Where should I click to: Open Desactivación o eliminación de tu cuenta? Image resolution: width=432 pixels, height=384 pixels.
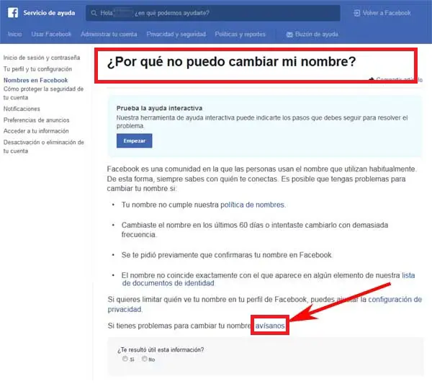[x=43, y=146]
